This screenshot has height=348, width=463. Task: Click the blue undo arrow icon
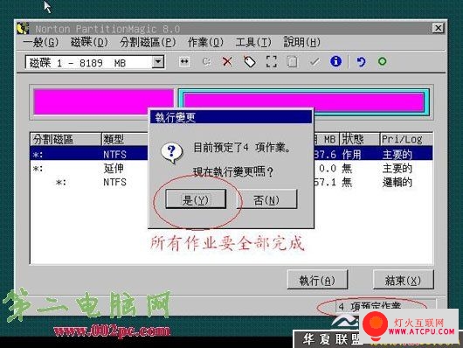pyautogui.click(x=361, y=61)
